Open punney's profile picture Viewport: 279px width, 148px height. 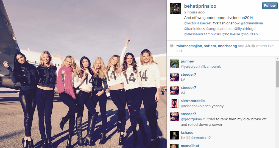[x=174, y=64]
